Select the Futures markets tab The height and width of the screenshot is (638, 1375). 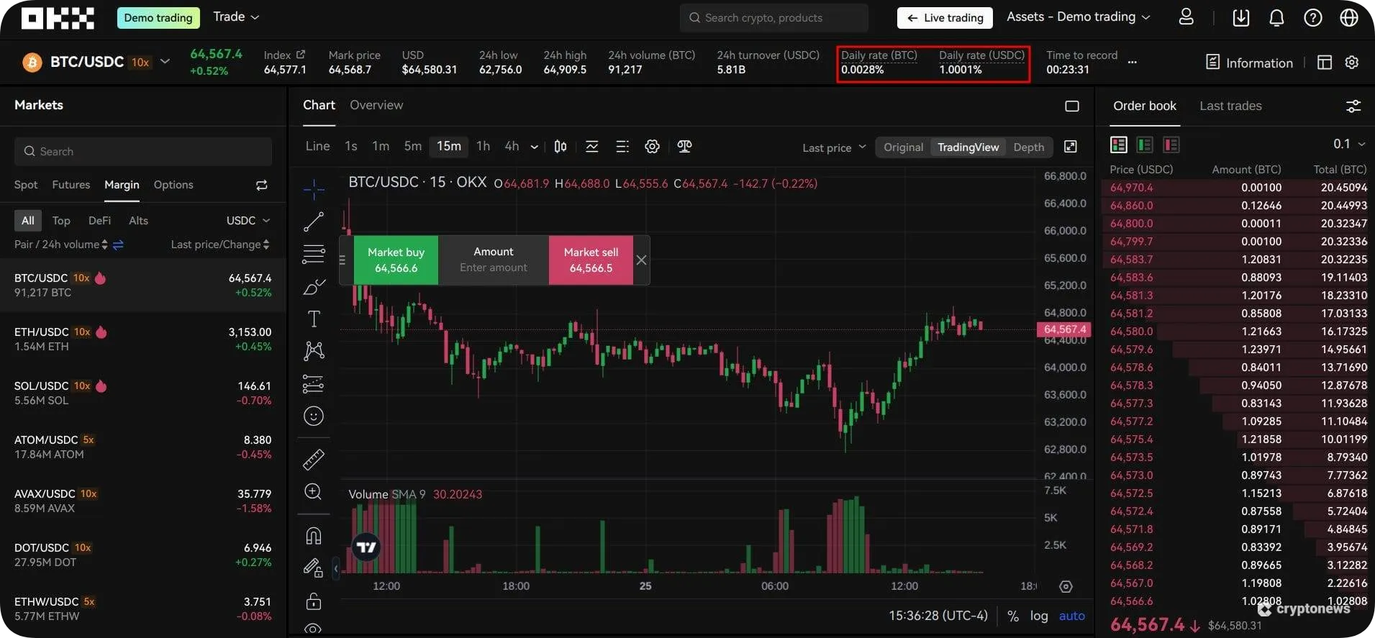pyautogui.click(x=71, y=185)
